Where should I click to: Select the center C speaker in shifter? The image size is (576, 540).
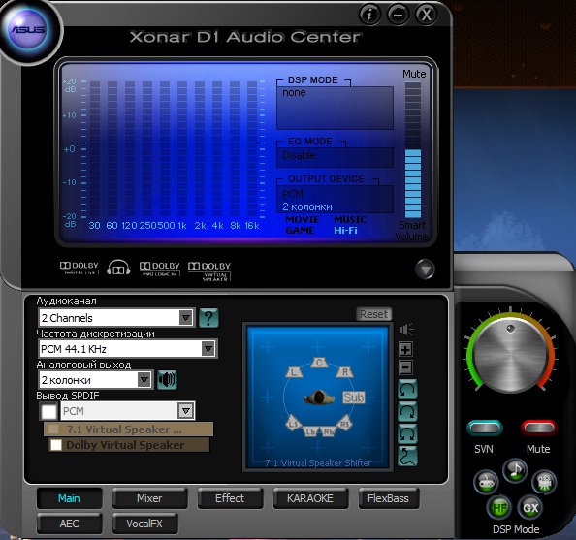point(319,363)
